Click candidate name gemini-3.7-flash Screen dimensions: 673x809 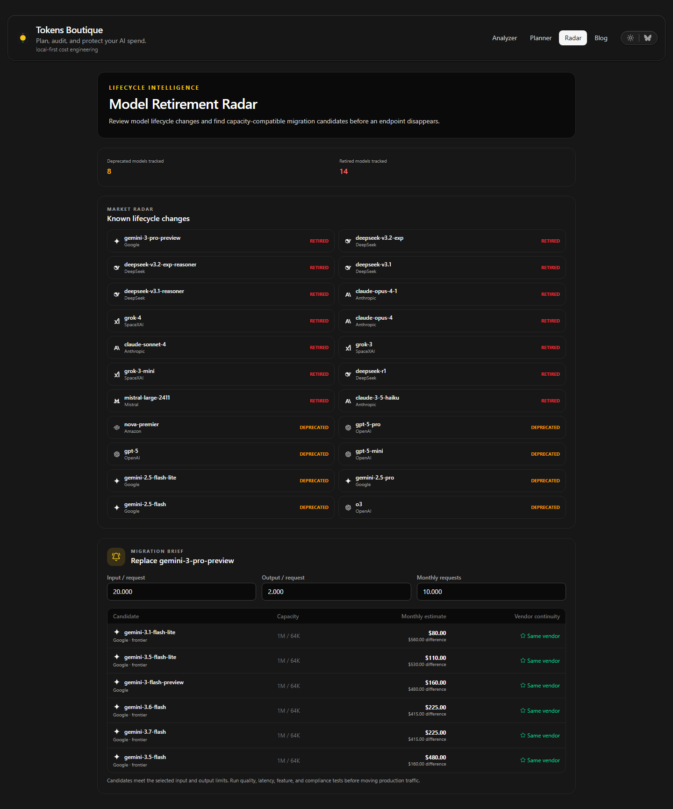(145, 732)
